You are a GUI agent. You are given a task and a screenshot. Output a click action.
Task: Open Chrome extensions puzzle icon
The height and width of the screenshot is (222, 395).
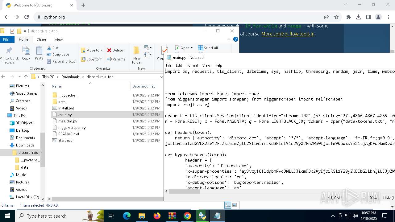click(349, 17)
